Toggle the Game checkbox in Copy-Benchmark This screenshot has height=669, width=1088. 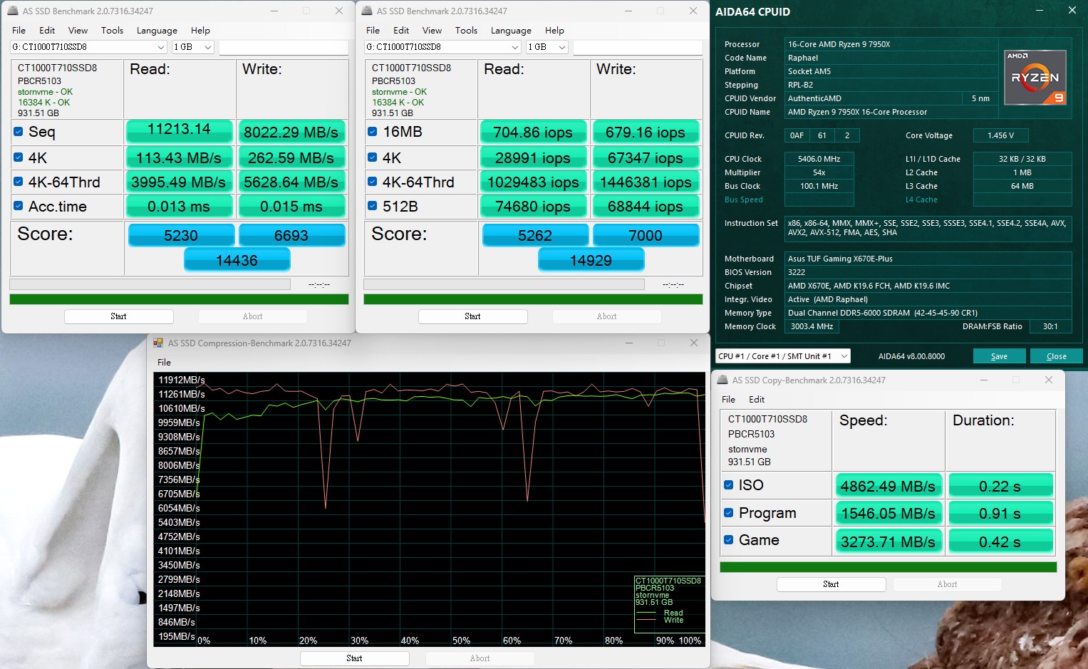728,539
